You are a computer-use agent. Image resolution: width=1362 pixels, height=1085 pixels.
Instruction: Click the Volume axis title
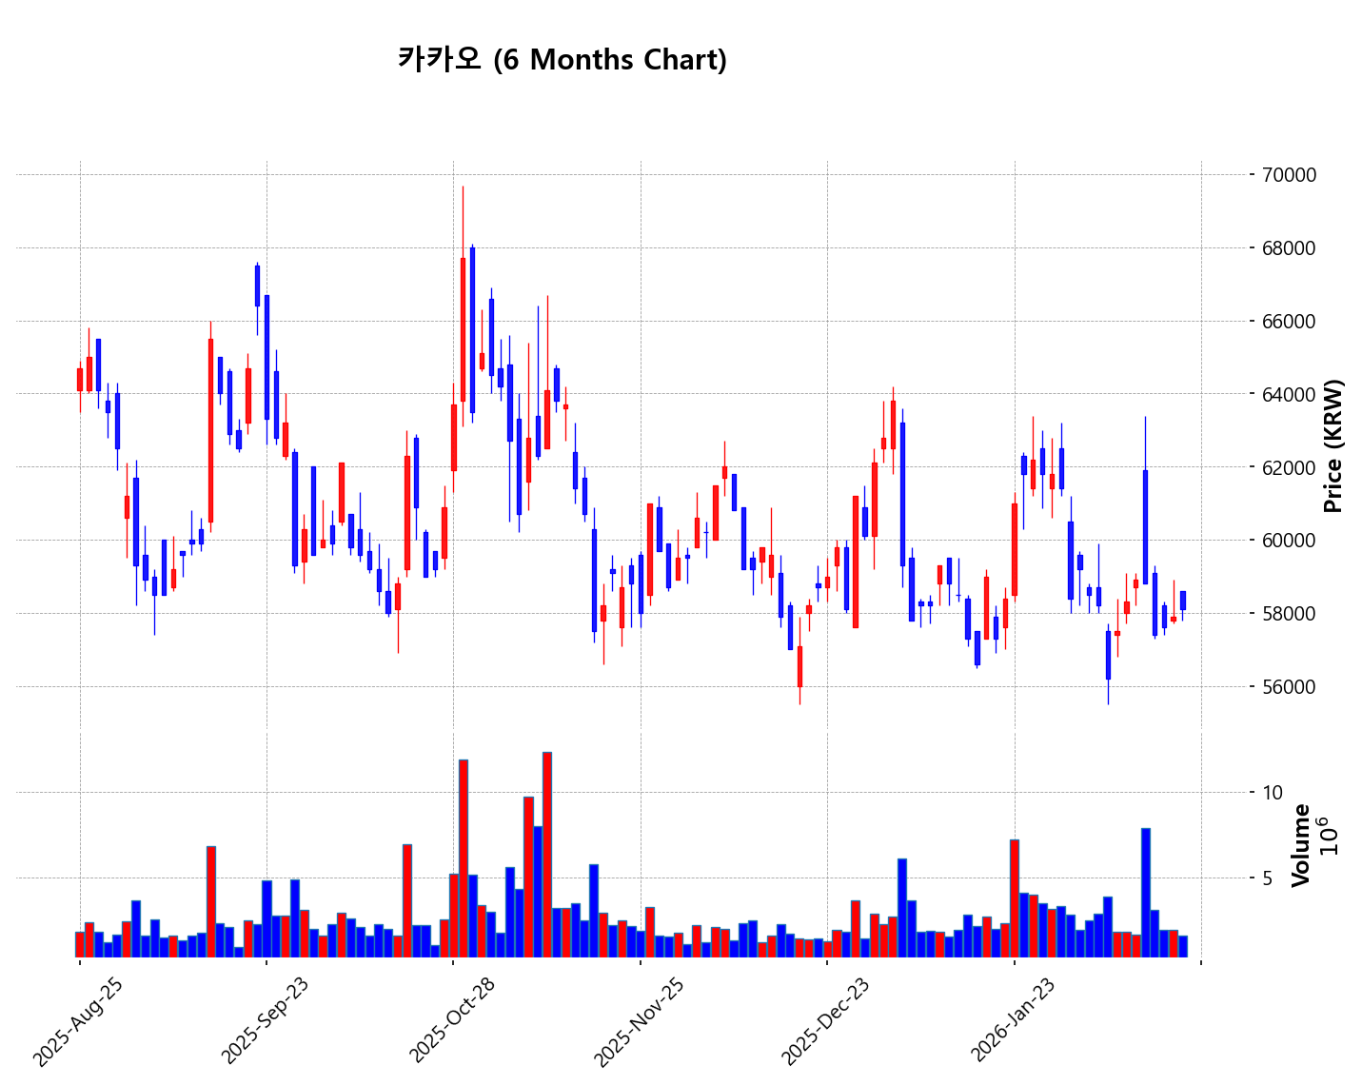(x=1301, y=845)
